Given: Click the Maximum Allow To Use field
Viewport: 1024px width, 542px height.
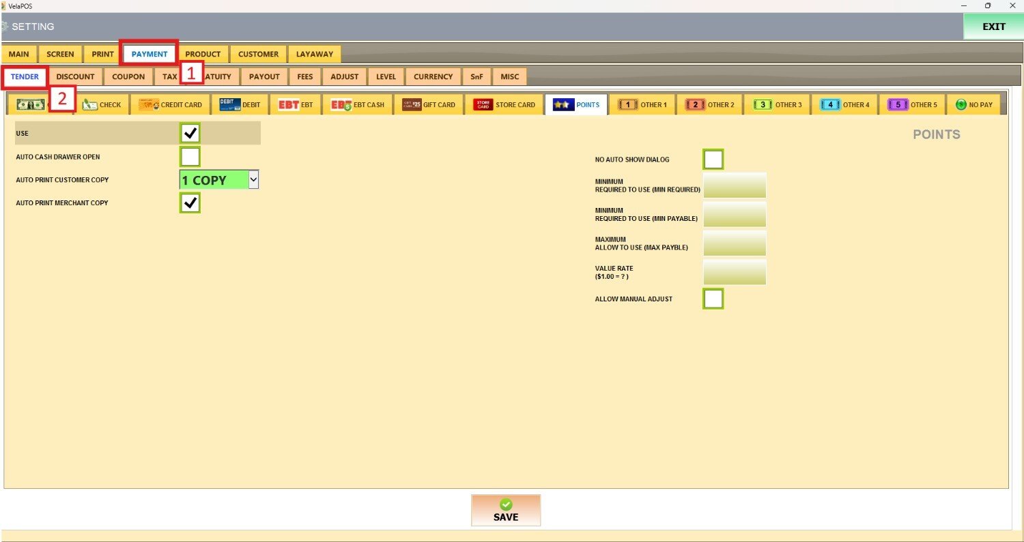Looking at the screenshot, I should pos(735,243).
